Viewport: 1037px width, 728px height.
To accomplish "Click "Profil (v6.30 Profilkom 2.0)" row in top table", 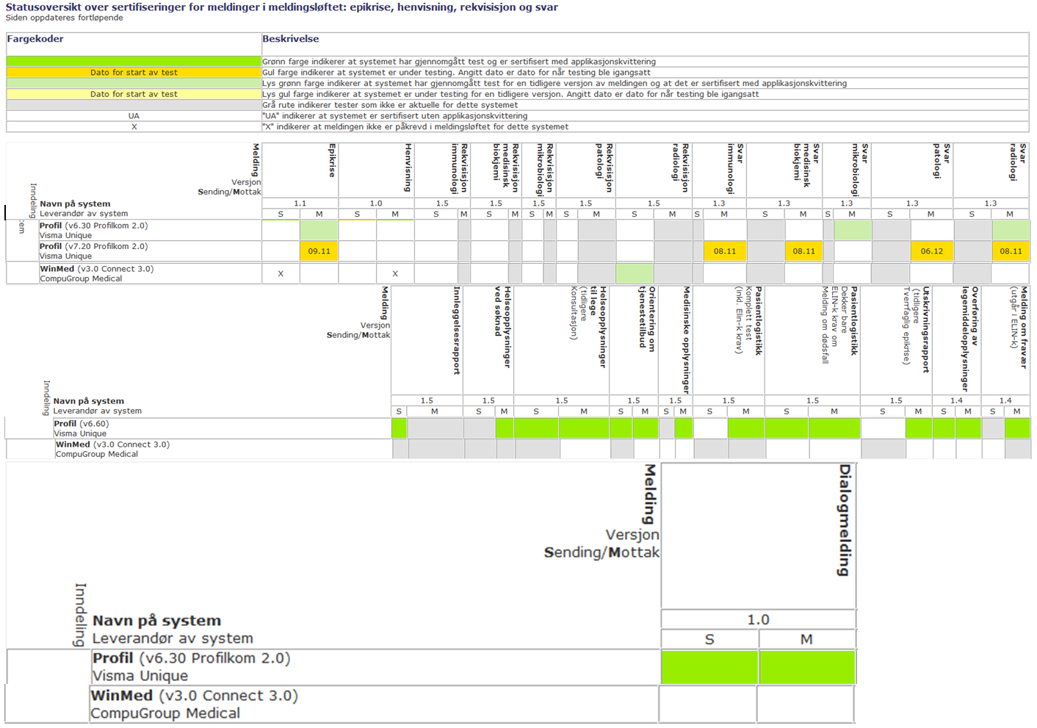I will point(93,226).
